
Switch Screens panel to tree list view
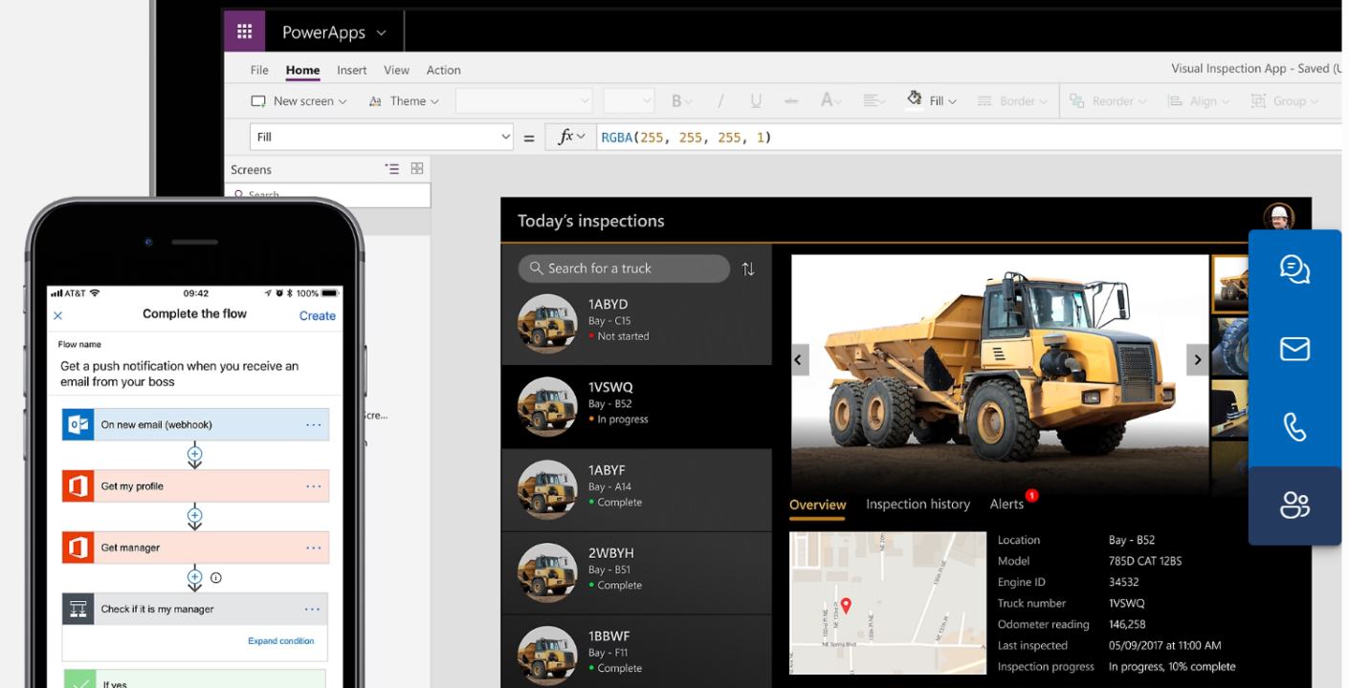pos(392,168)
